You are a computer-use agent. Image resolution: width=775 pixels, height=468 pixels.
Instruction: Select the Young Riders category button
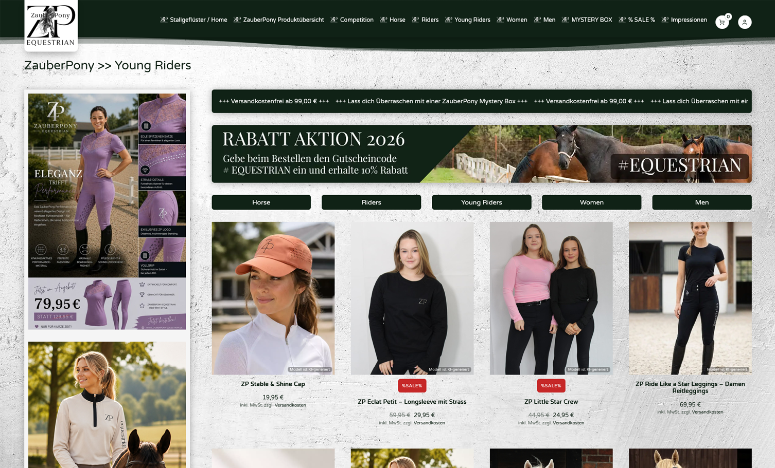(482, 202)
